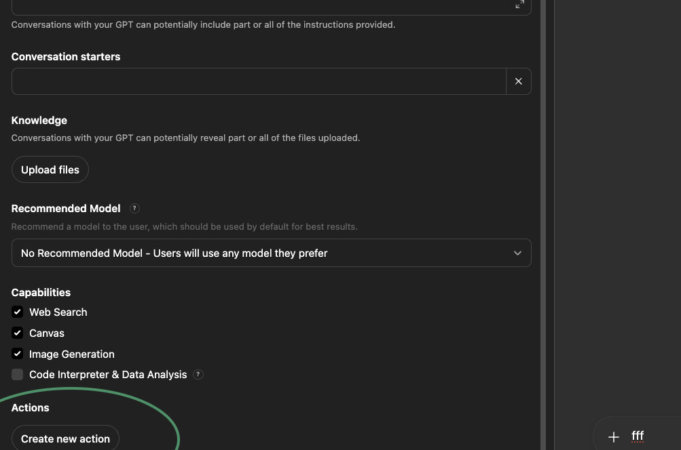Image resolution: width=681 pixels, height=450 pixels.
Task: Select the 'No Recommended Model' dropdown text
Action: tap(174, 253)
